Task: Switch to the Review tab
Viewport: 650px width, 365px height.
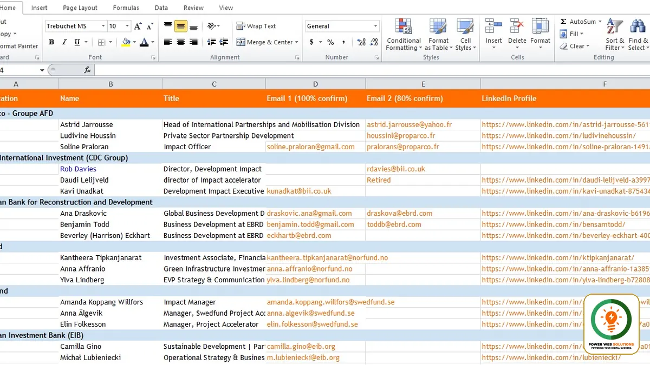Action: coord(193,8)
